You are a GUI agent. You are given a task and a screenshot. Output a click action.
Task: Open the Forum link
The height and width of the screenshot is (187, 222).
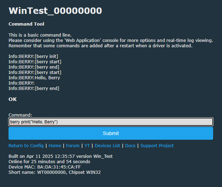click(72, 146)
